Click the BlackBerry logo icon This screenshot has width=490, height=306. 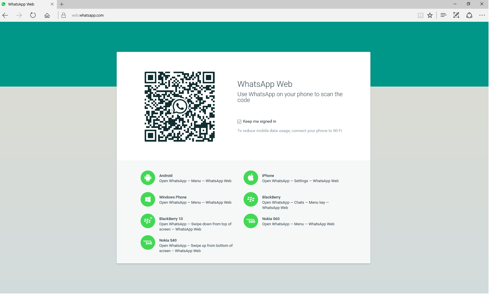[x=251, y=199]
